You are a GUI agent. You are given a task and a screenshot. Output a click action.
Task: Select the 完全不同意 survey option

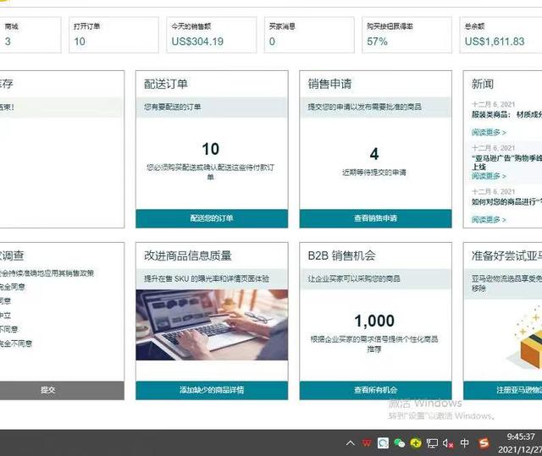(x=15, y=343)
